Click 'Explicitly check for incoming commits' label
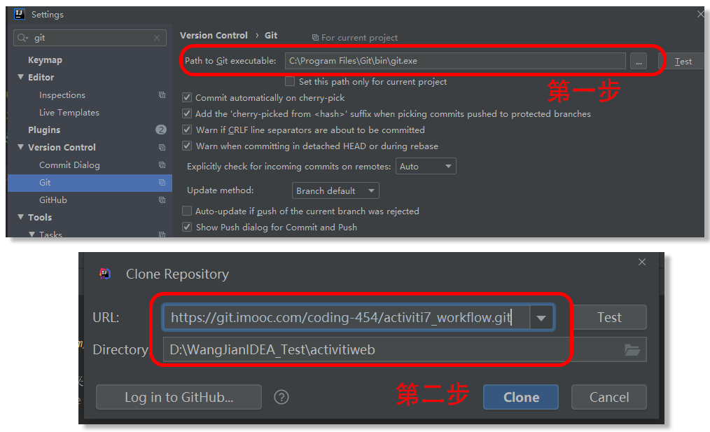This screenshot has height=432, width=710. 289,166
